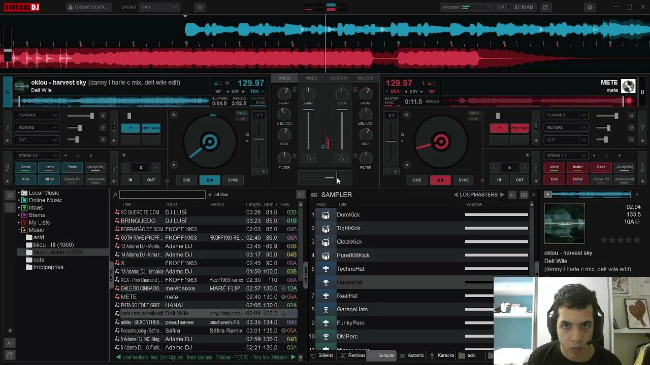Open Reverb effect settings gear on deck B
The width and height of the screenshot is (650, 365).
pos(631,128)
